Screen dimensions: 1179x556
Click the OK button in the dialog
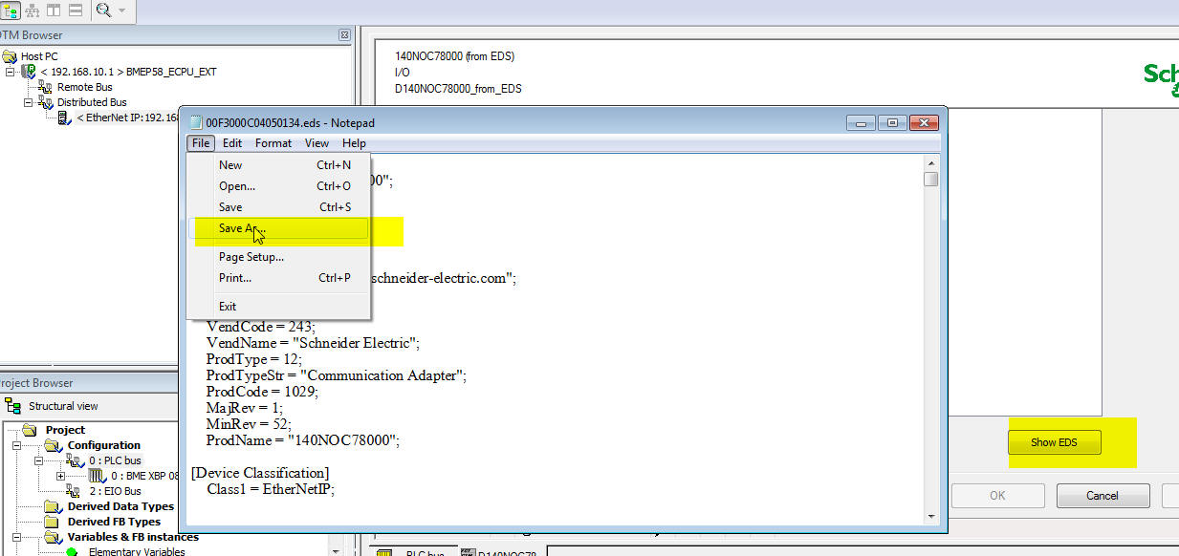[x=997, y=496]
